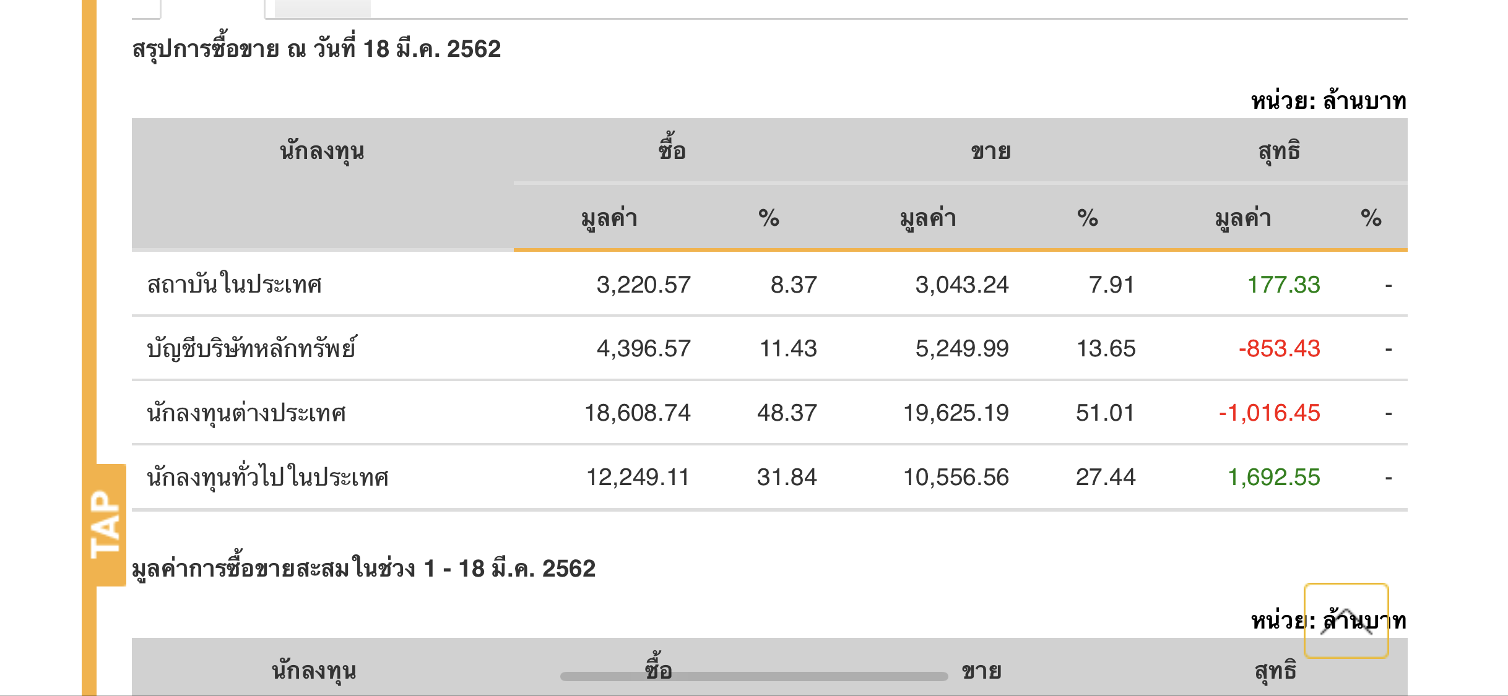Click the green net value 177.33
The height and width of the screenshot is (696, 1508).
pyautogui.click(x=1283, y=285)
